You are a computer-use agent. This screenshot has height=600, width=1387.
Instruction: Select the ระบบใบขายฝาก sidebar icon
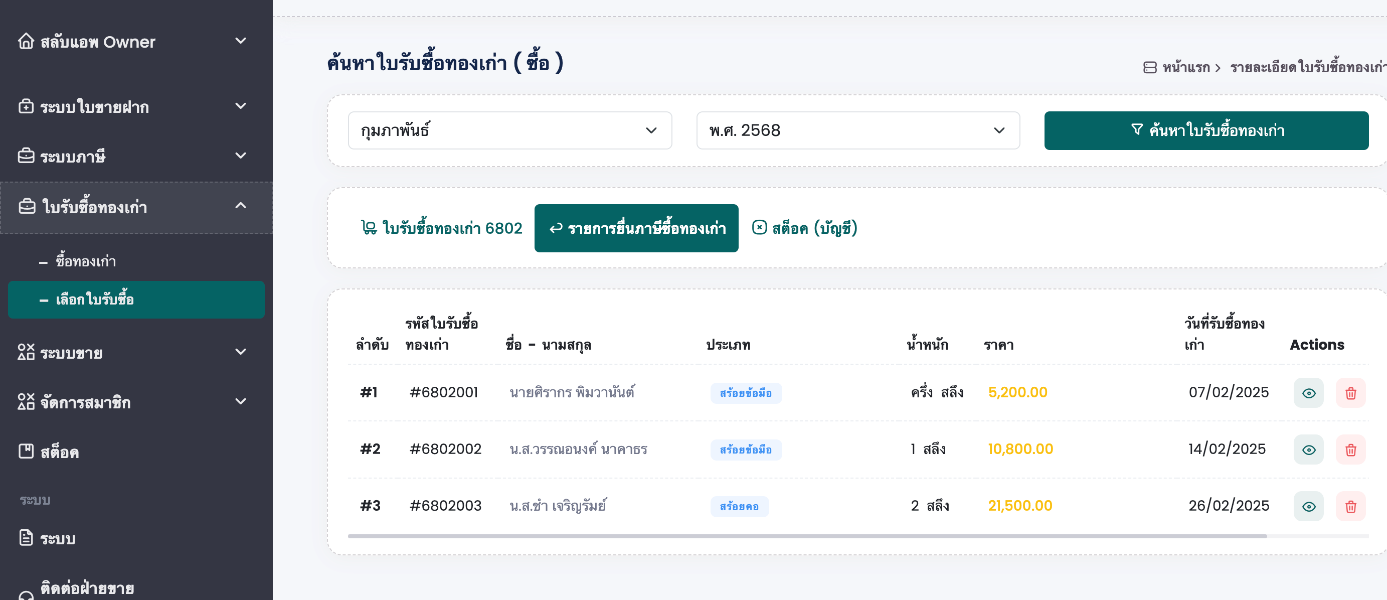click(27, 107)
